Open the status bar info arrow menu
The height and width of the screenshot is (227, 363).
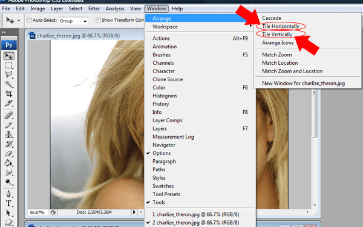(134, 212)
